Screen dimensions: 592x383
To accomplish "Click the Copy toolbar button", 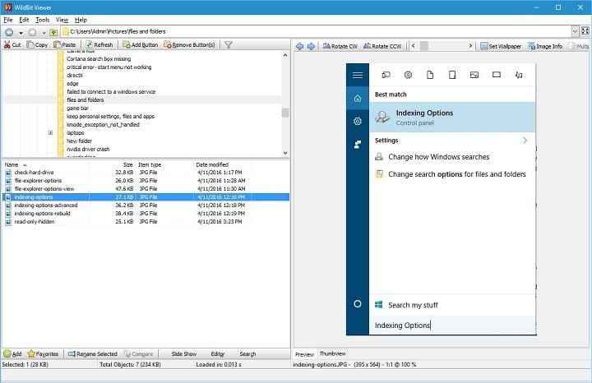I will click(x=37, y=44).
